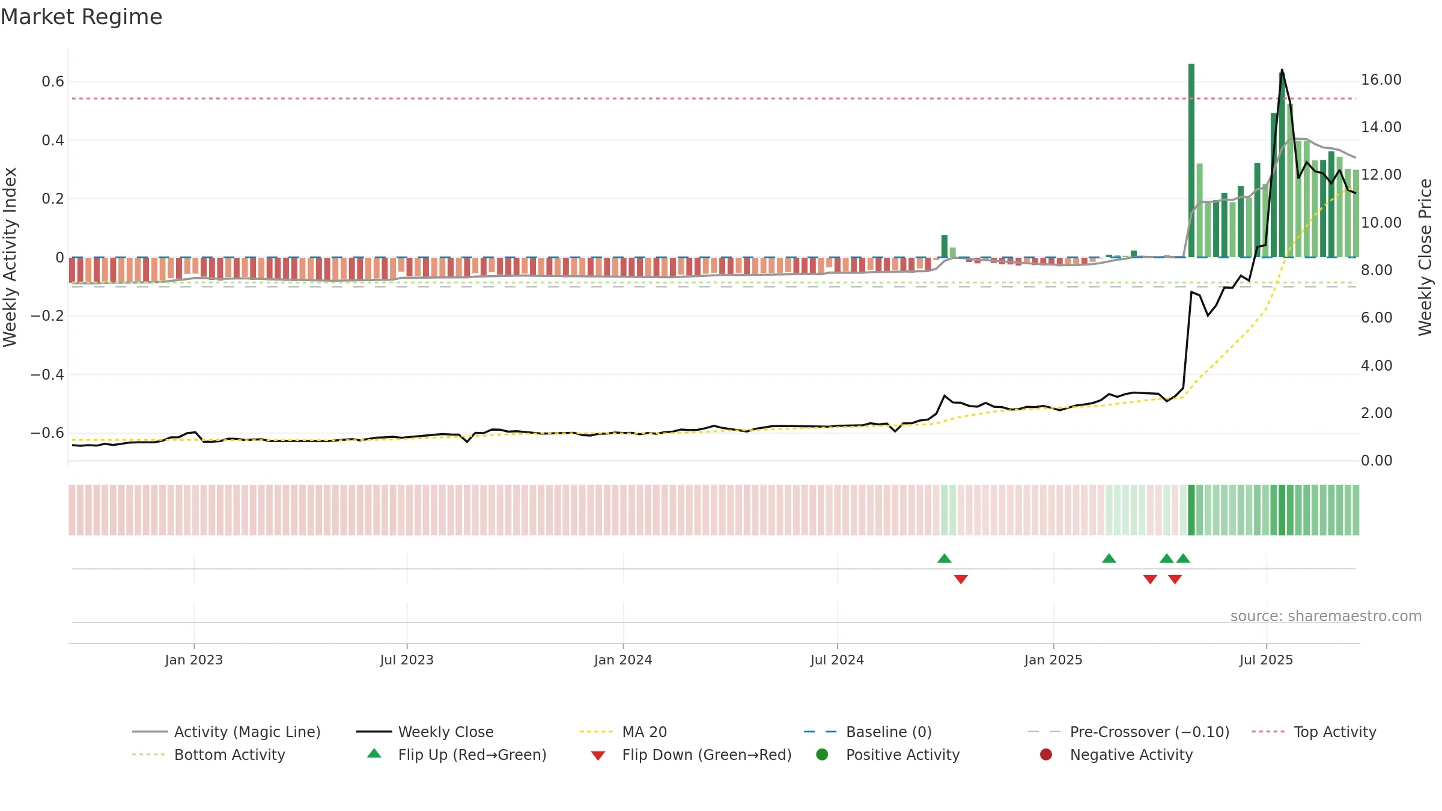Click the 10.00 price axis tick label
The height and width of the screenshot is (811, 1442).
1381,223
